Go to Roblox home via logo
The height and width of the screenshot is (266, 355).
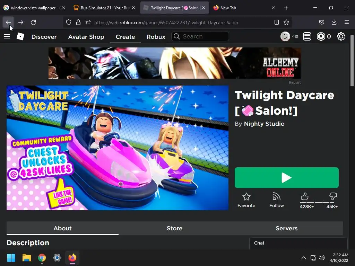click(20, 36)
